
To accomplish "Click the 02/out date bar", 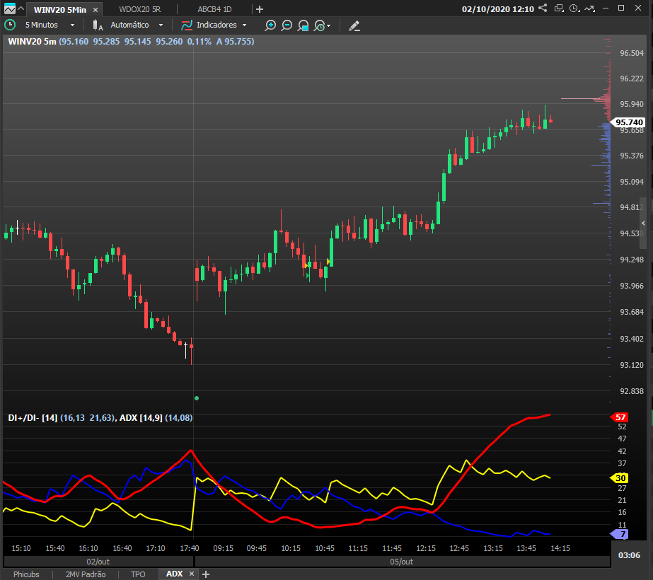I will click(98, 562).
